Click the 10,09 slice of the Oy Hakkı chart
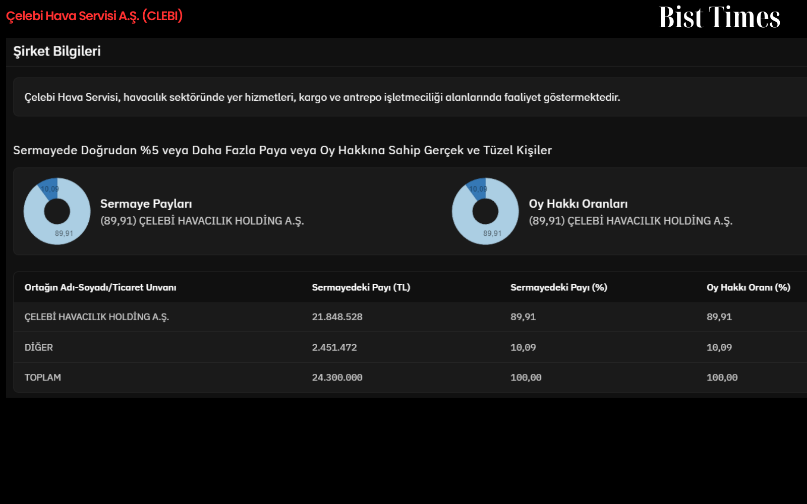This screenshot has width=807, height=504. pyautogui.click(x=478, y=188)
